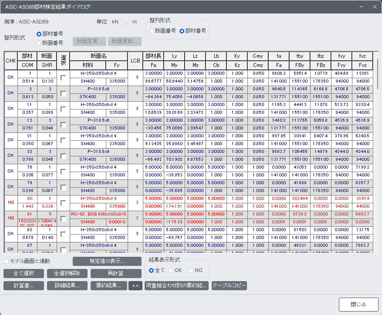Click the 検定値の表示... button
This screenshot has height=315, width=382.
point(107,261)
